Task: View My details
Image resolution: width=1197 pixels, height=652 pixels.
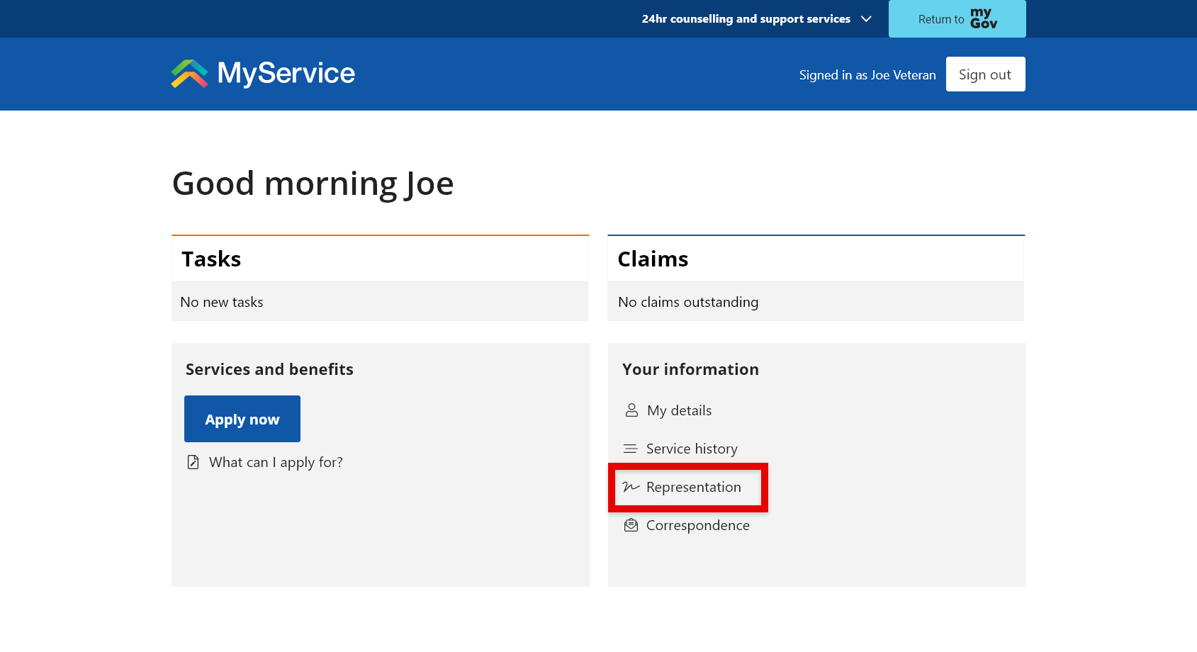Action: point(678,410)
